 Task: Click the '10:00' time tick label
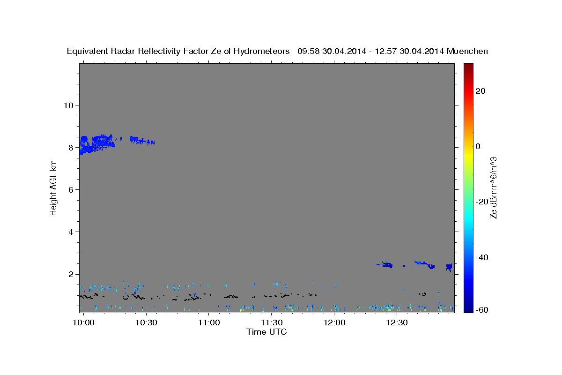(x=84, y=322)
